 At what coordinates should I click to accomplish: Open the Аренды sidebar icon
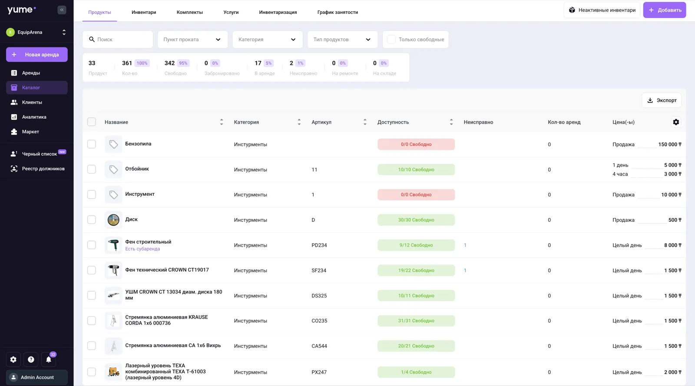(x=14, y=73)
